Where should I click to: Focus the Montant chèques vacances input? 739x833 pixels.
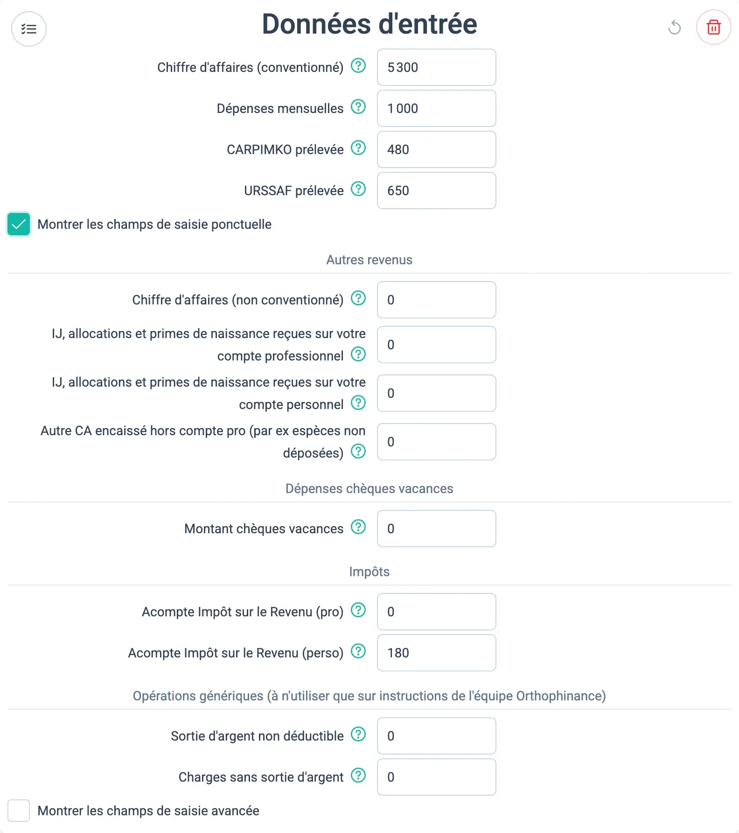point(437,529)
